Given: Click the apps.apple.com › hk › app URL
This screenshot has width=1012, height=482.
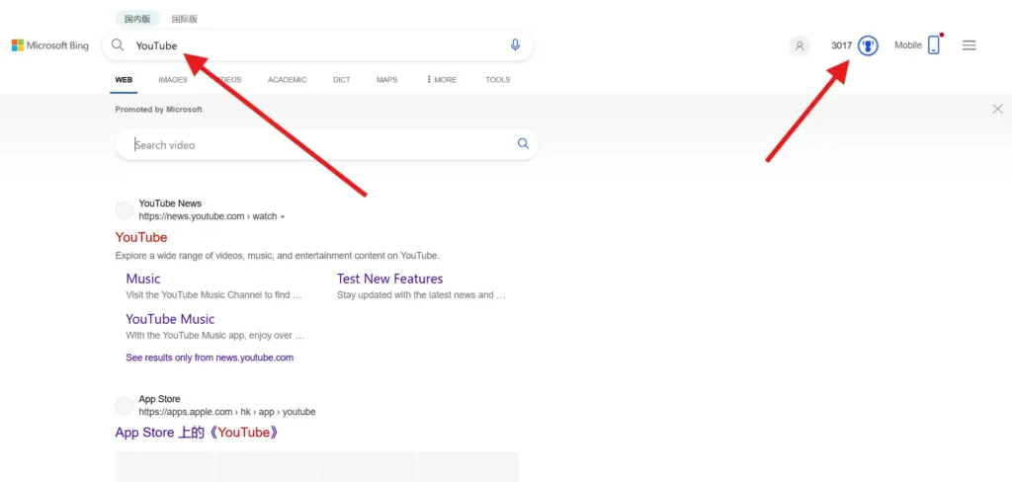Looking at the screenshot, I should [227, 412].
